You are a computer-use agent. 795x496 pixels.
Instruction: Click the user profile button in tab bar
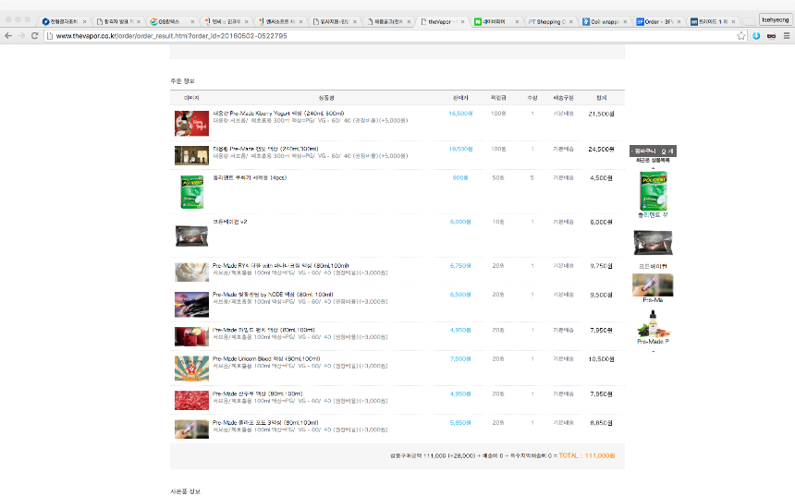775,18
